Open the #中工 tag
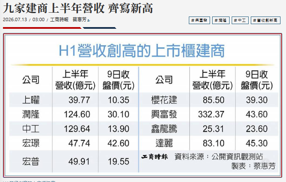 point(240,20)
